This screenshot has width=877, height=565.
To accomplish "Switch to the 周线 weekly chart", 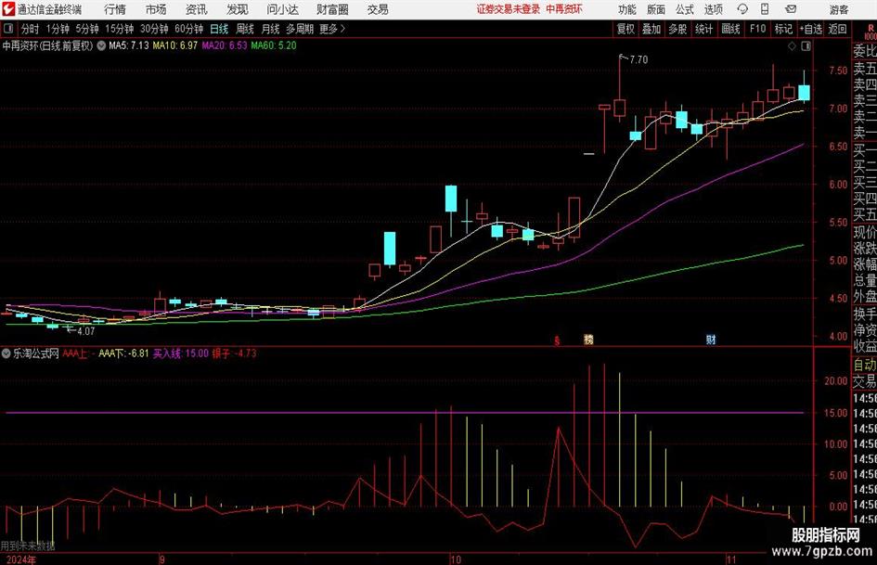I will [244, 29].
